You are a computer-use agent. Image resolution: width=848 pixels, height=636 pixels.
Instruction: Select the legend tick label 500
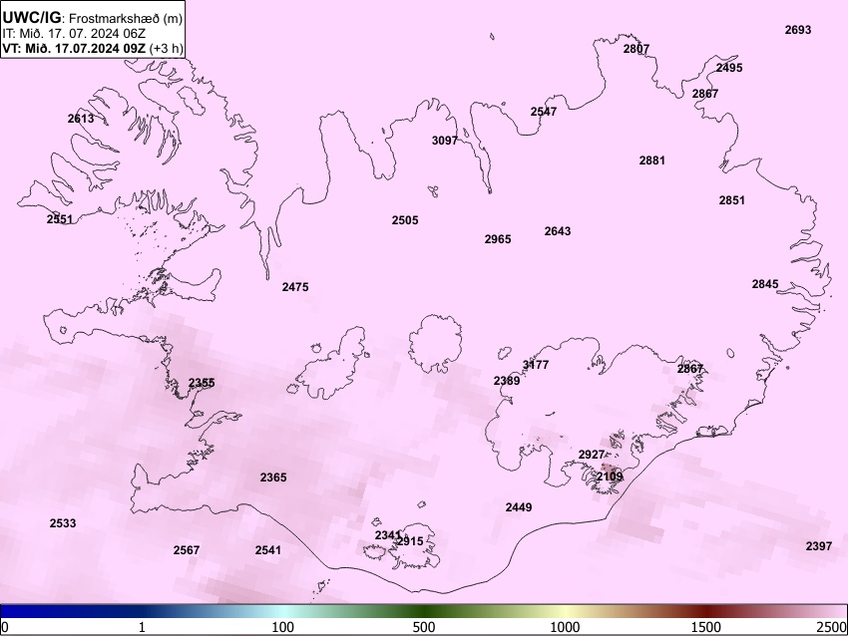424,627
